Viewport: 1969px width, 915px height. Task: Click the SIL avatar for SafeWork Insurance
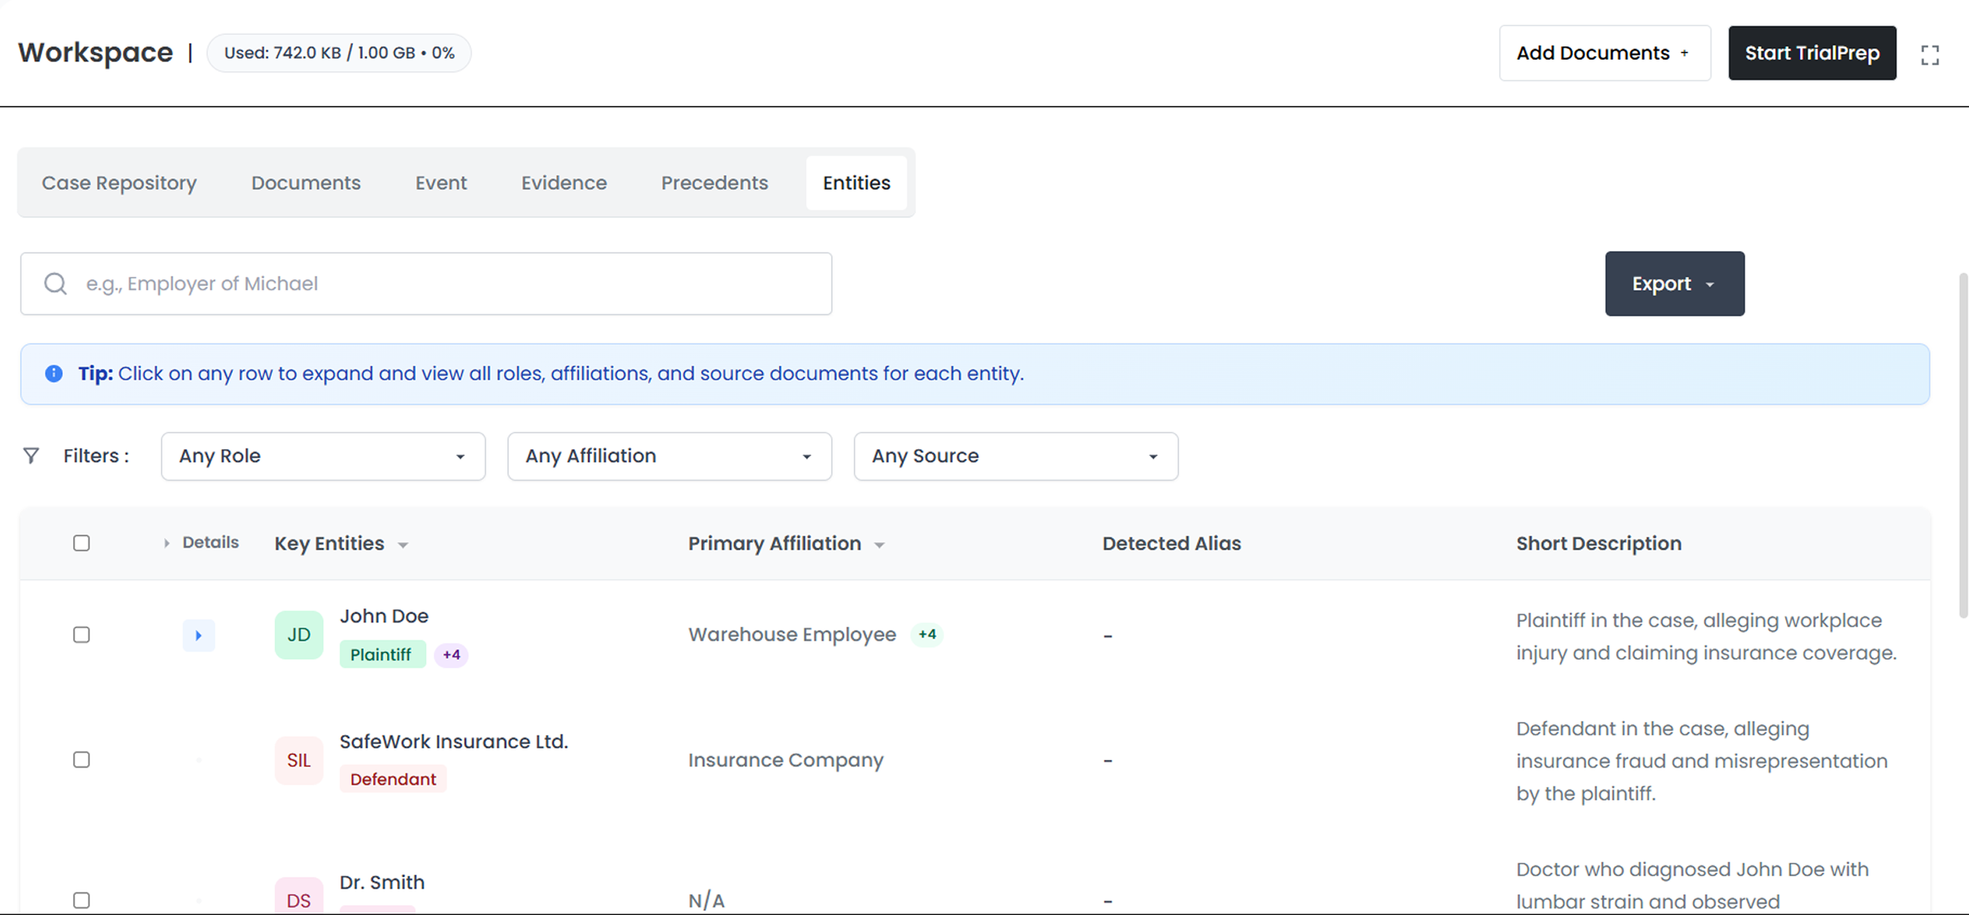coord(298,760)
